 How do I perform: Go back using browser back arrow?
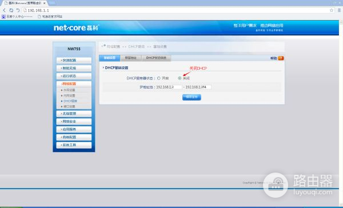coord(4,10)
